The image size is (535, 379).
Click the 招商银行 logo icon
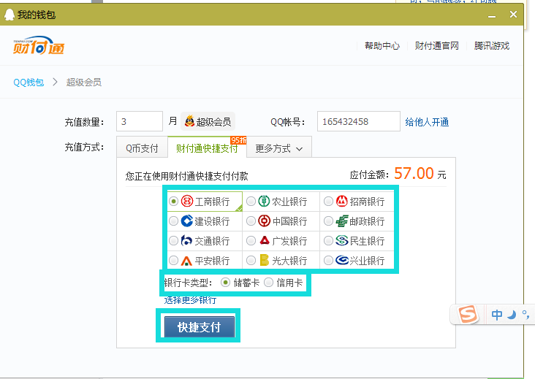341,201
